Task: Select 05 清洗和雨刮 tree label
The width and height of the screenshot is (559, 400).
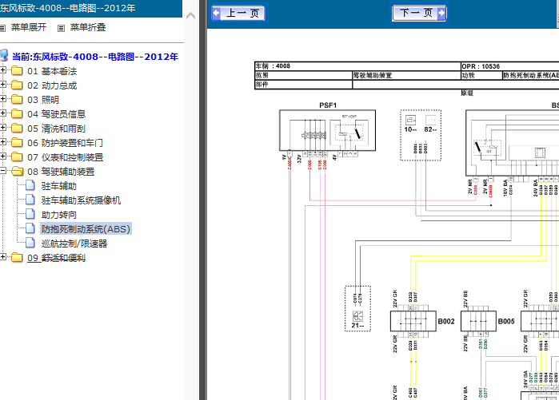Action: (x=56, y=129)
